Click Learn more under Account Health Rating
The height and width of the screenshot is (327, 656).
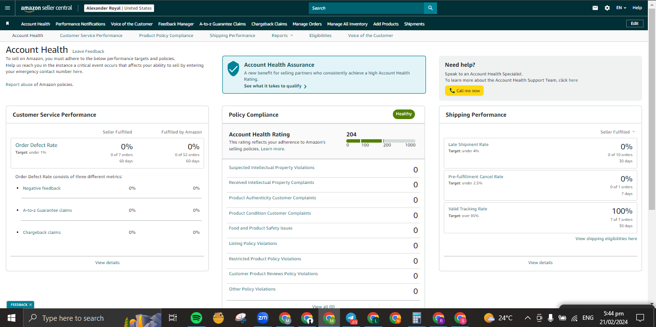(x=272, y=149)
